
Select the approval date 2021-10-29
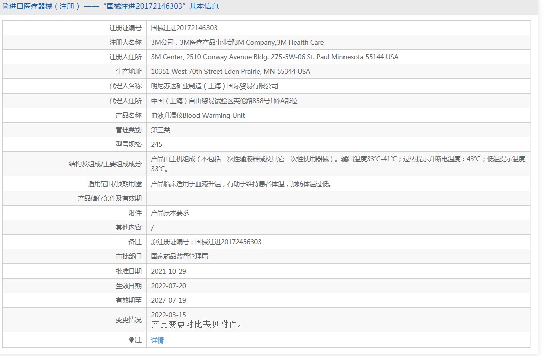pyautogui.click(x=168, y=271)
